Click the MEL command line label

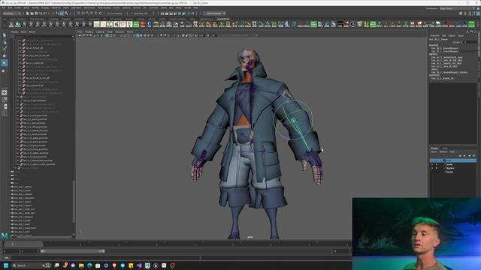pyautogui.click(x=7, y=258)
